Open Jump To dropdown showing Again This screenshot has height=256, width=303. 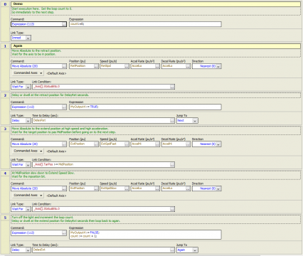(x=187, y=250)
